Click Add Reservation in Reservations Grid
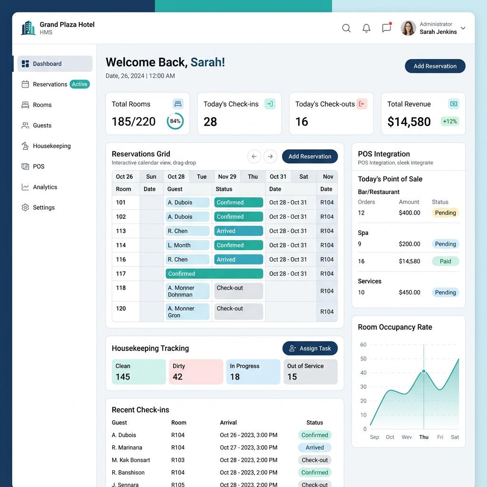 click(x=310, y=156)
